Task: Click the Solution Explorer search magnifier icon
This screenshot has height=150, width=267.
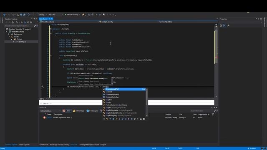Action: 35,26
